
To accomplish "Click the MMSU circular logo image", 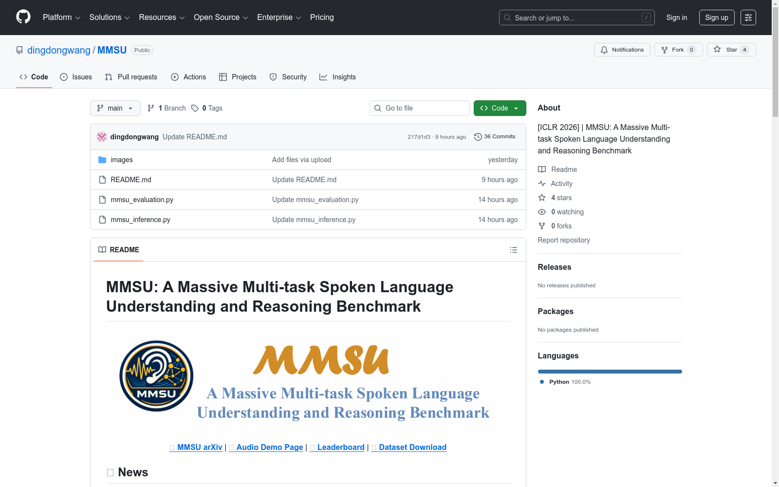I will click(156, 375).
